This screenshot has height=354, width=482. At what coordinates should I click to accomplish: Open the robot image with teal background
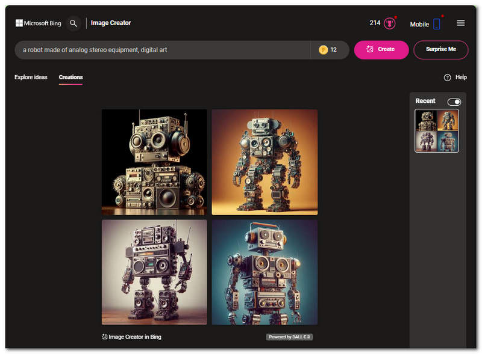pyautogui.click(x=264, y=272)
